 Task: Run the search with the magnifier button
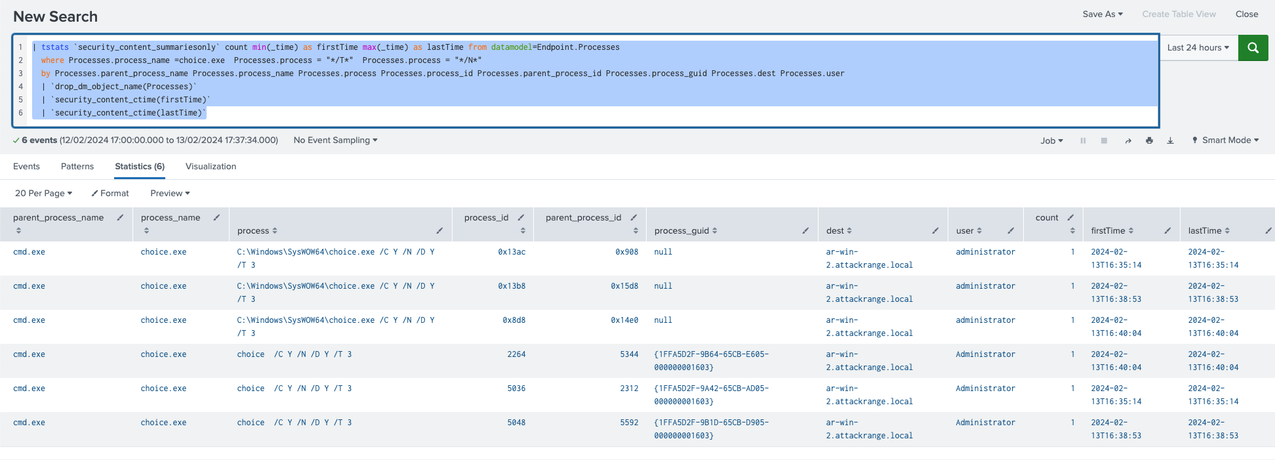1253,48
